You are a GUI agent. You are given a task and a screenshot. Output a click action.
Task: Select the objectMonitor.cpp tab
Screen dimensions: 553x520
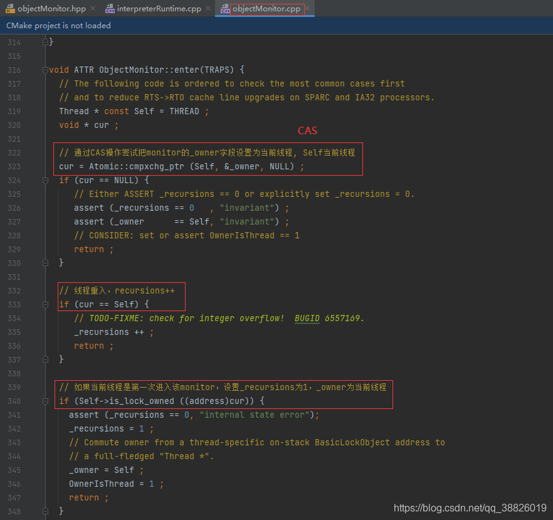click(266, 8)
